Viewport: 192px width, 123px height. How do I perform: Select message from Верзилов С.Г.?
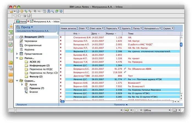[123, 51]
